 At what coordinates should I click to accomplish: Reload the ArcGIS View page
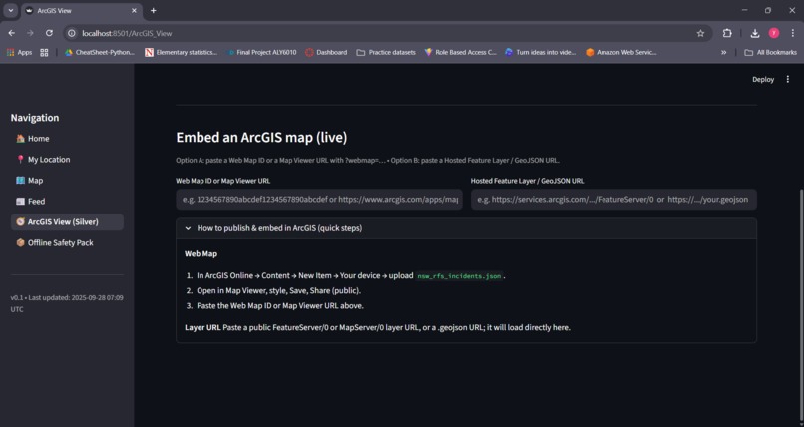[49, 33]
